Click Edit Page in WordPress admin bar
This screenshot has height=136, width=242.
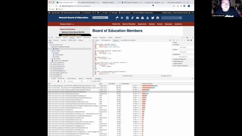click(x=113, y=13)
